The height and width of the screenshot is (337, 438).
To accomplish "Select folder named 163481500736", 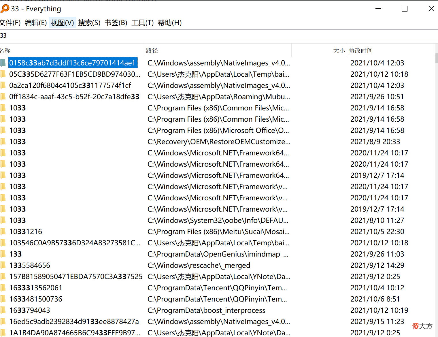I will click(36, 299).
